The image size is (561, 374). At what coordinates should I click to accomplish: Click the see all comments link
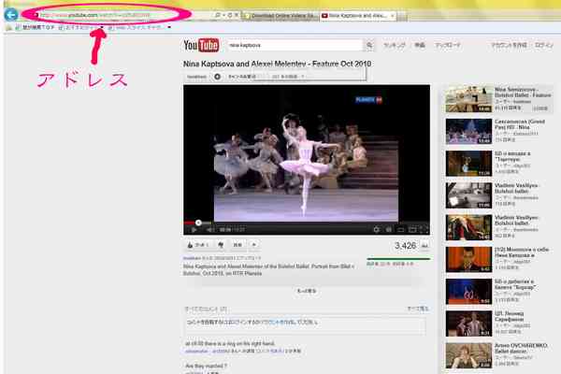coord(418,309)
